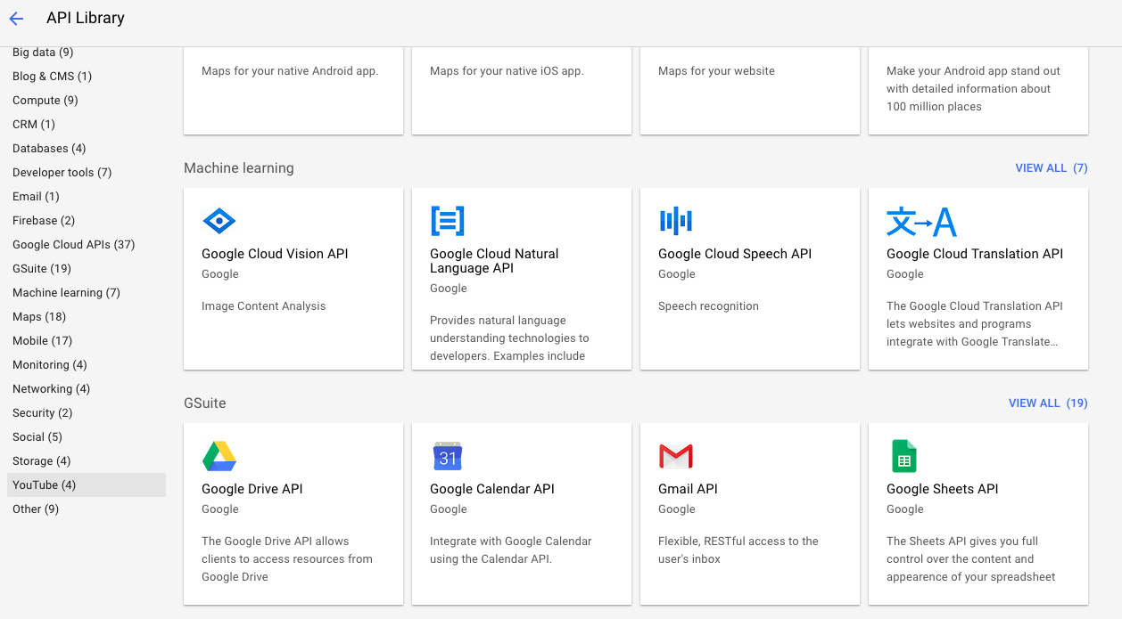Select Monitoring category
Viewport: 1122px width, 619px height.
[x=50, y=365]
